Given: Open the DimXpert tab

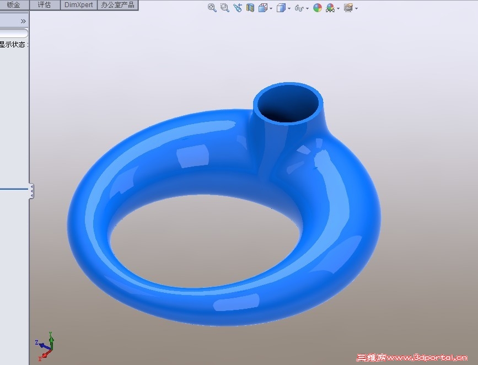Looking at the screenshot, I should 79,5.
